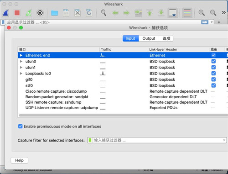Expand the Loopback: lo0 interface details
The image size is (228, 174).
tap(21, 74)
